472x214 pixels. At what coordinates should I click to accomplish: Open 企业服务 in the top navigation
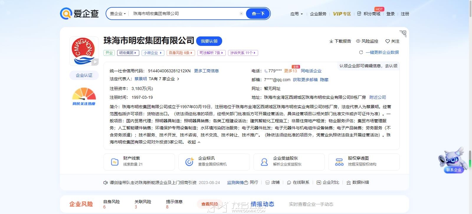pyautogui.click(x=318, y=14)
